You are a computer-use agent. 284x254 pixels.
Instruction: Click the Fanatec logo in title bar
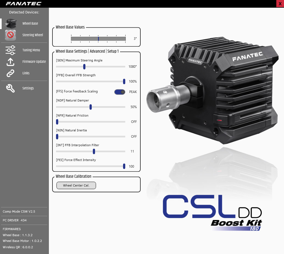pos(24,4)
